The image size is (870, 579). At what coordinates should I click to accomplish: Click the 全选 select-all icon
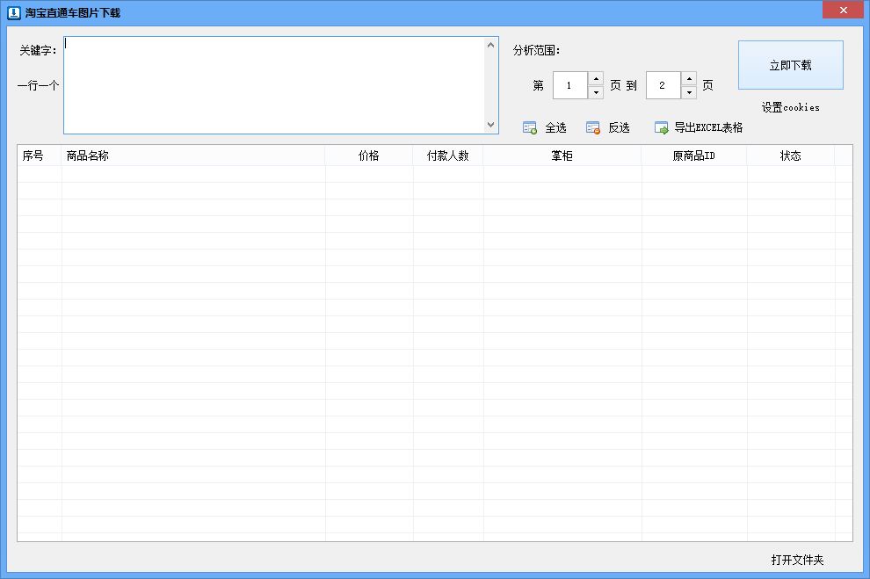pos(530,128)
